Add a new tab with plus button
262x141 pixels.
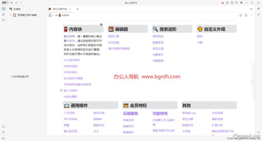78,9
